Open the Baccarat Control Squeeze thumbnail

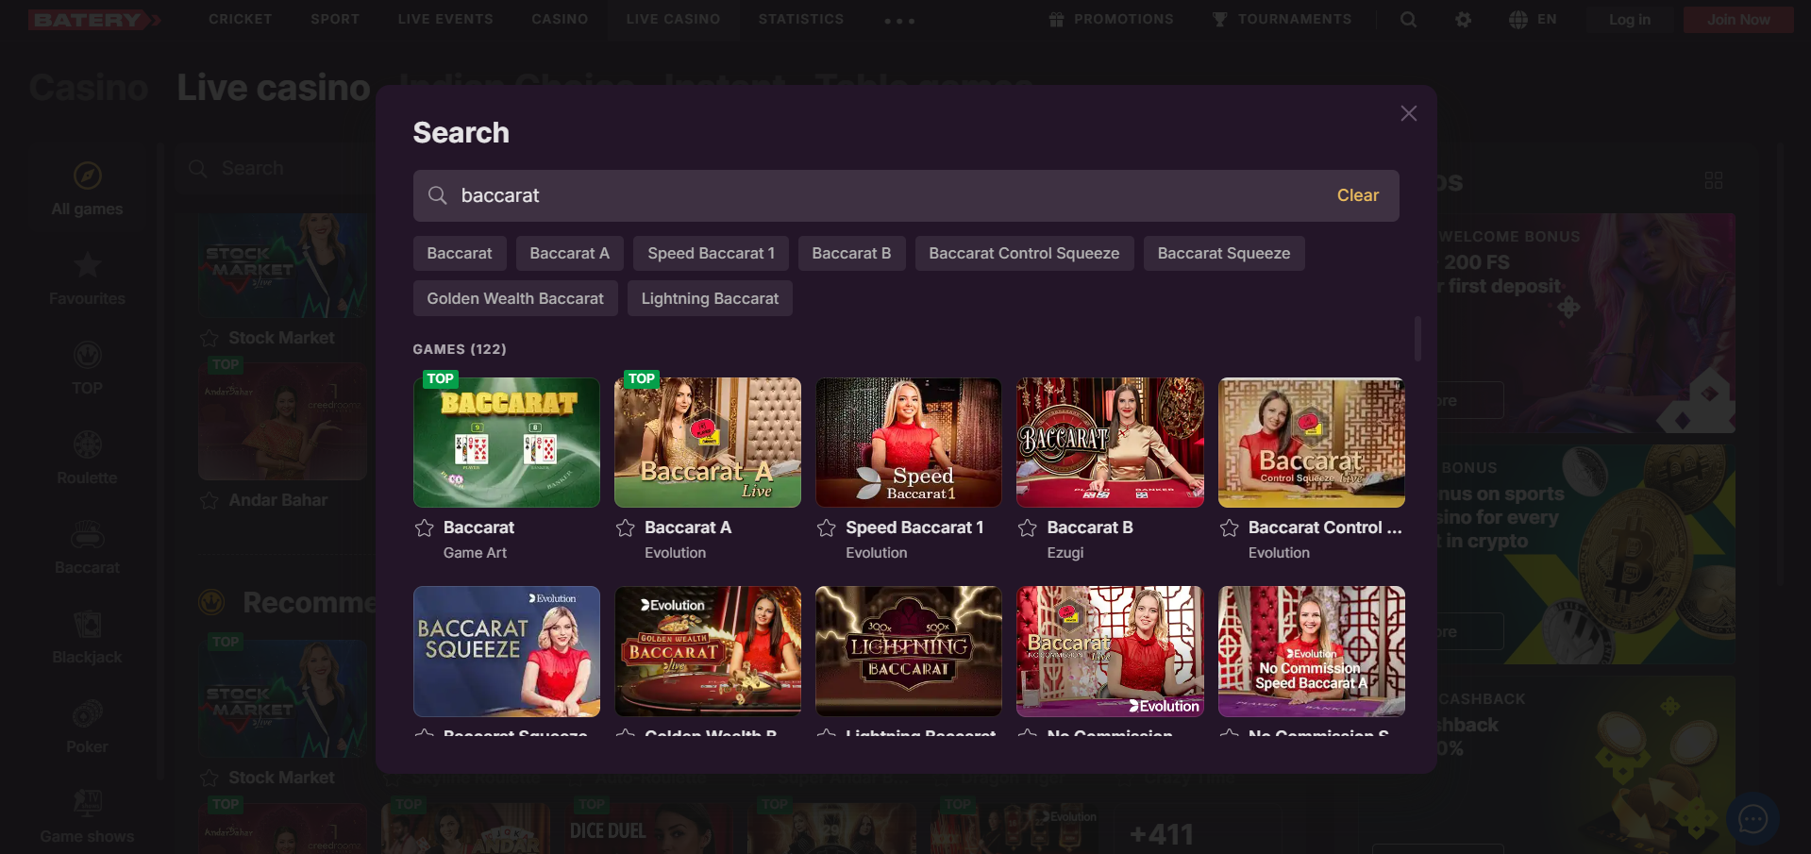[1312, 443]
